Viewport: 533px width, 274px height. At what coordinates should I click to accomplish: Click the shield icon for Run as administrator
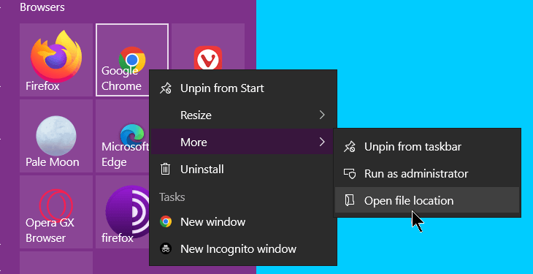tap(350, 174)
